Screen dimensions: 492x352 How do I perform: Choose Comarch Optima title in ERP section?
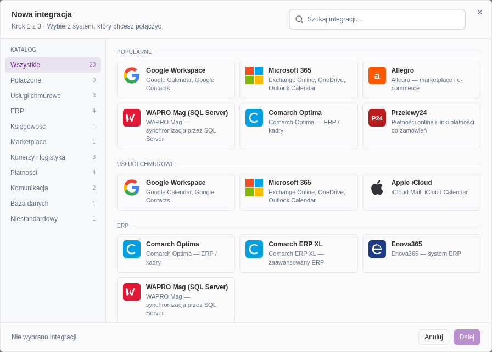click(172, 244)
